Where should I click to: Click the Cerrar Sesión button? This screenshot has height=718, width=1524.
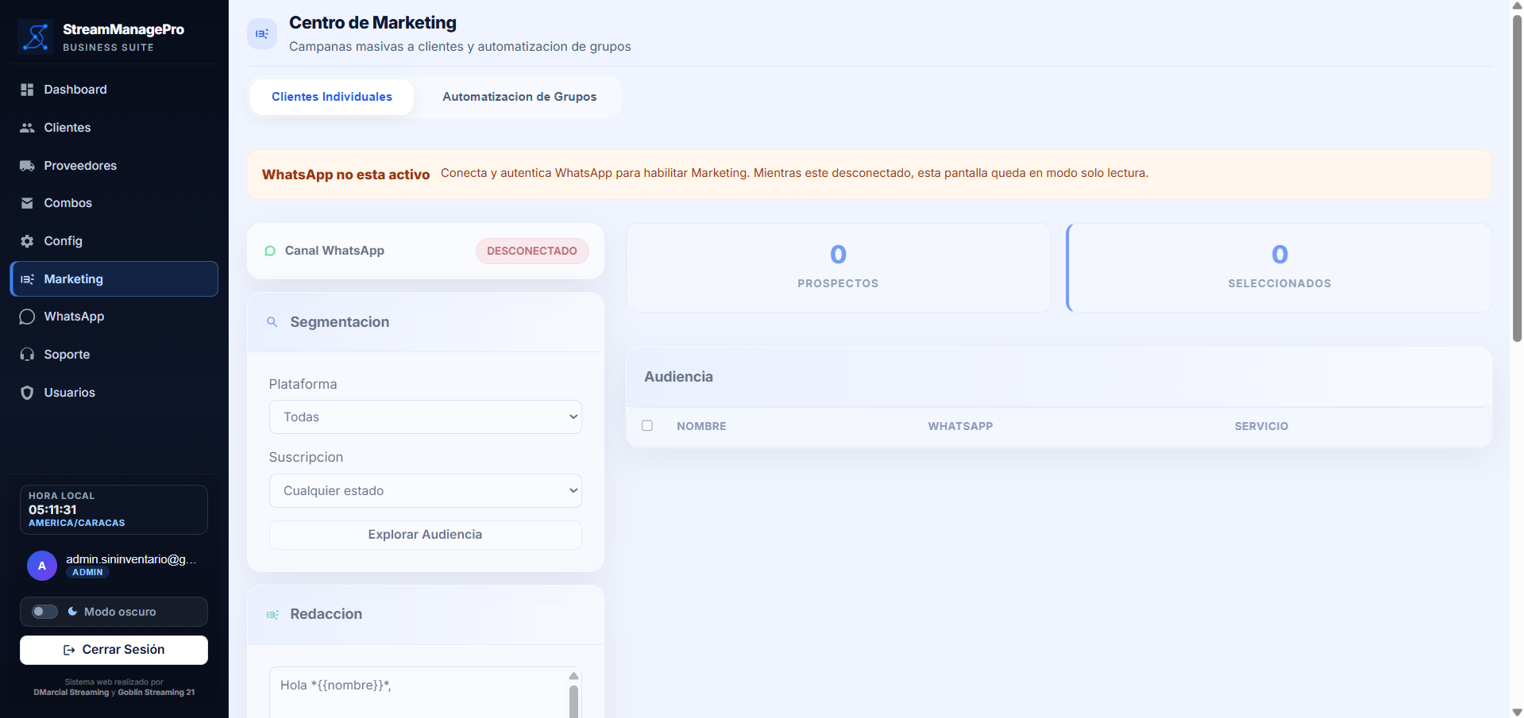114,650
